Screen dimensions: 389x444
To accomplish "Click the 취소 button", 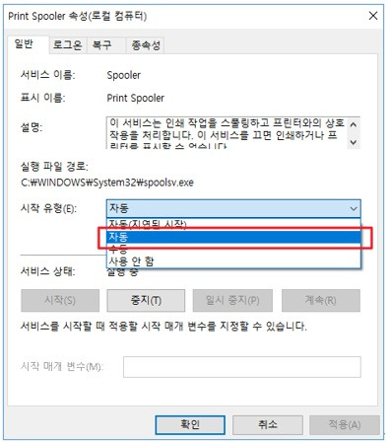I will pos(268,424).
